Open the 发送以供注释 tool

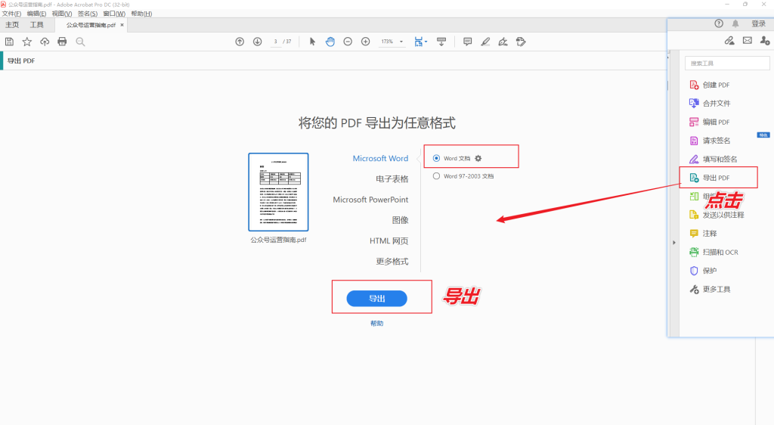pos(718,215)
